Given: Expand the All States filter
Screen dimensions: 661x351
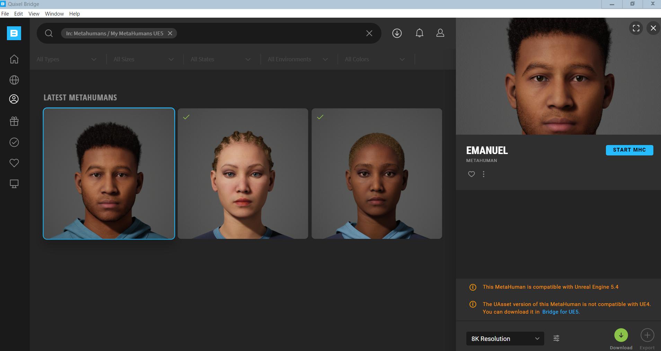Looking at the screenshot, I should click(220, 59).
